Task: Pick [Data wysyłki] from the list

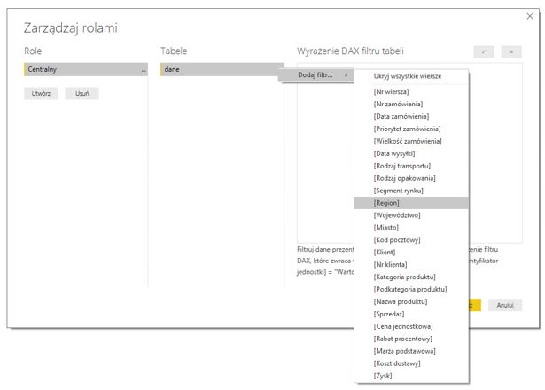Action: click(396, 153)
